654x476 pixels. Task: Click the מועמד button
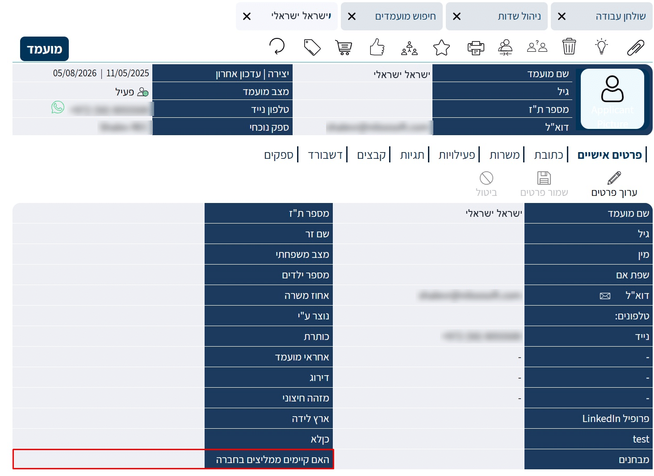[x=44, y=49]
